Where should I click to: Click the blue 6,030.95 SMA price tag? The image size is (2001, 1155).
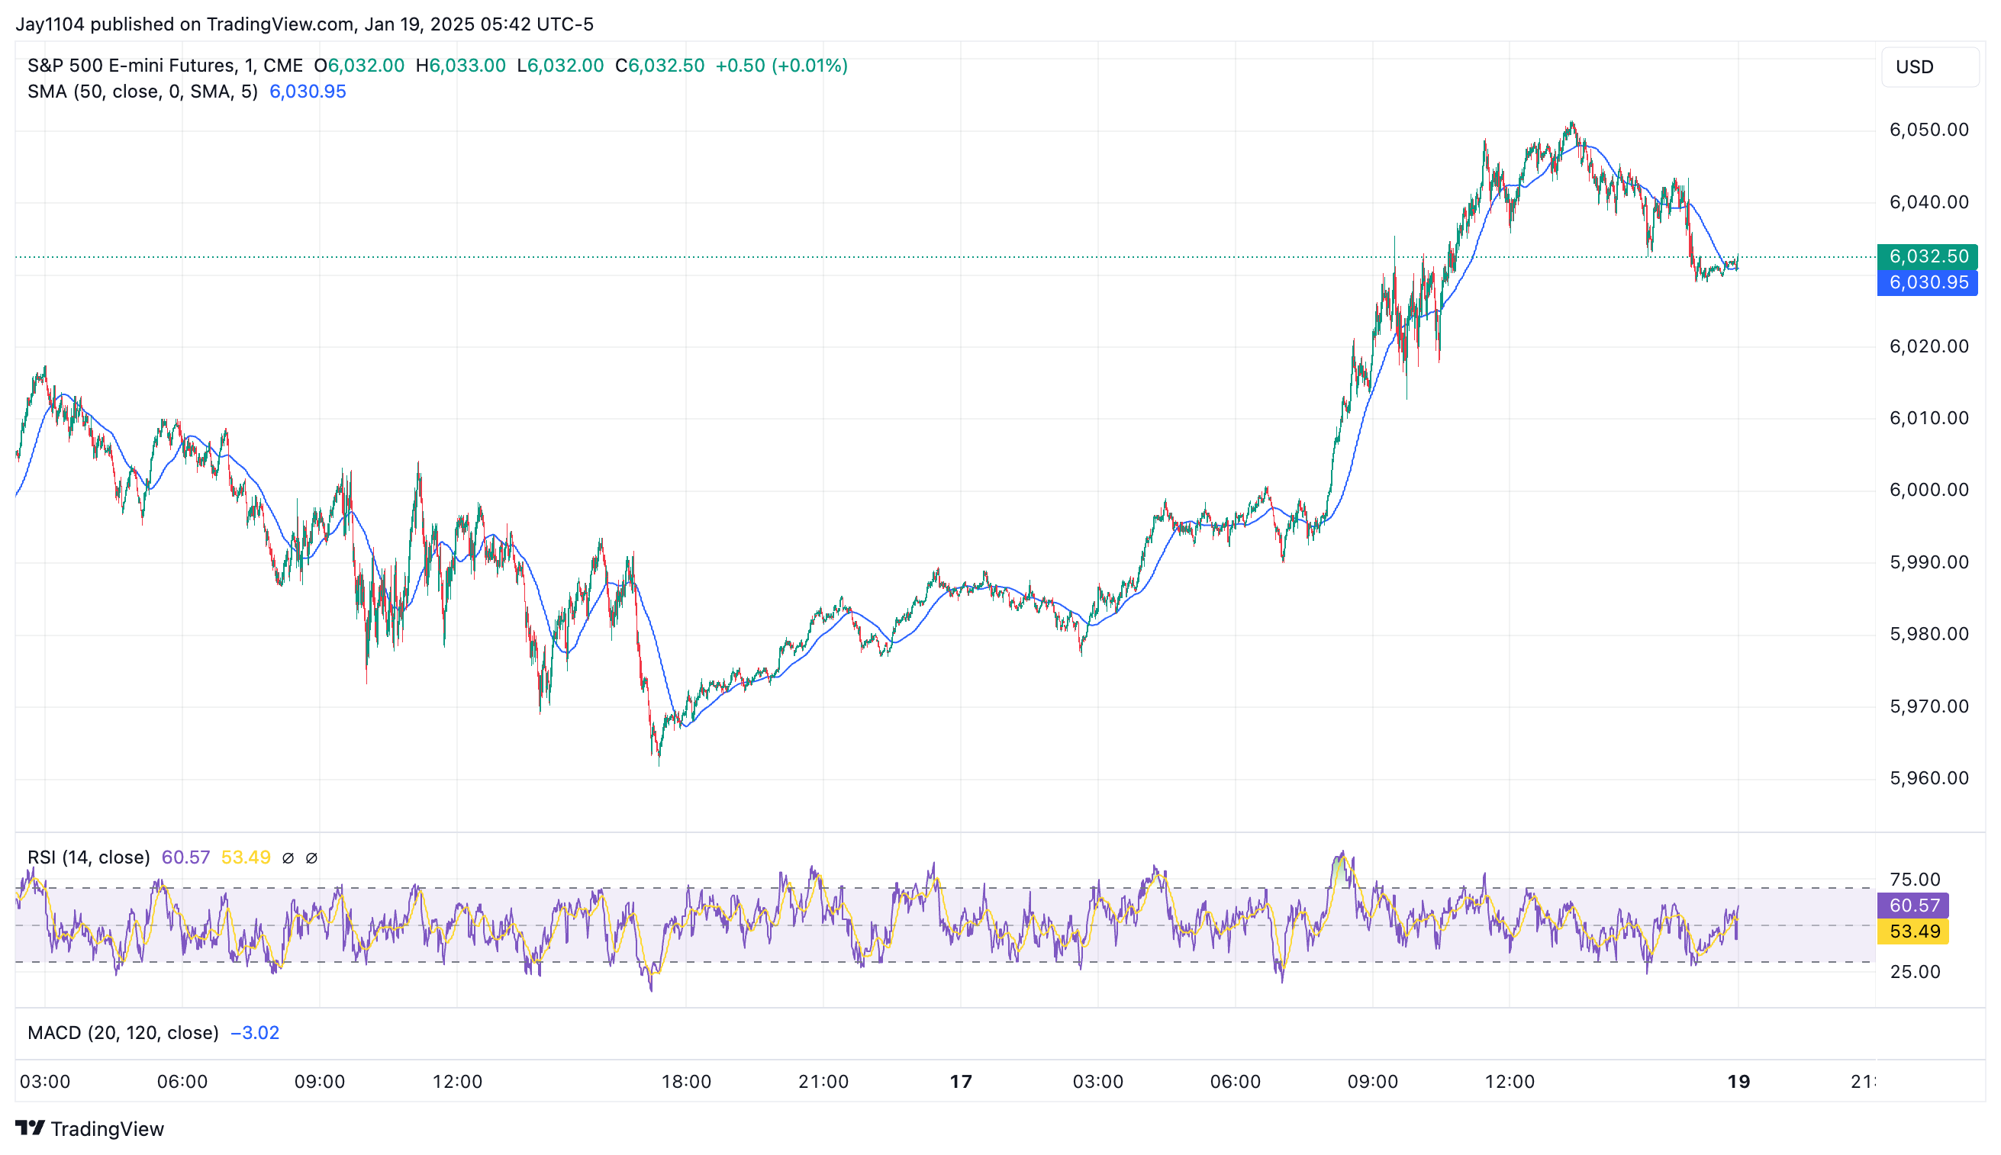1927,282
